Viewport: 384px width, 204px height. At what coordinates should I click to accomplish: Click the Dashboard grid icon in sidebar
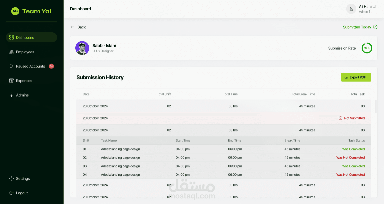(12, 38)
